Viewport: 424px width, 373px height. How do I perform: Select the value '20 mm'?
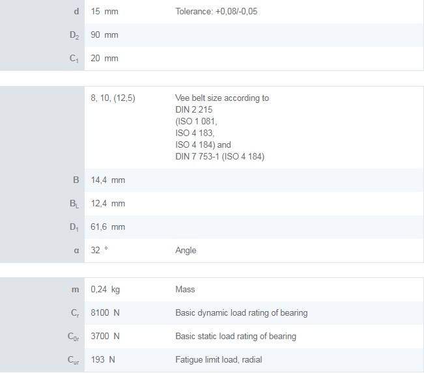coord(104,59)
